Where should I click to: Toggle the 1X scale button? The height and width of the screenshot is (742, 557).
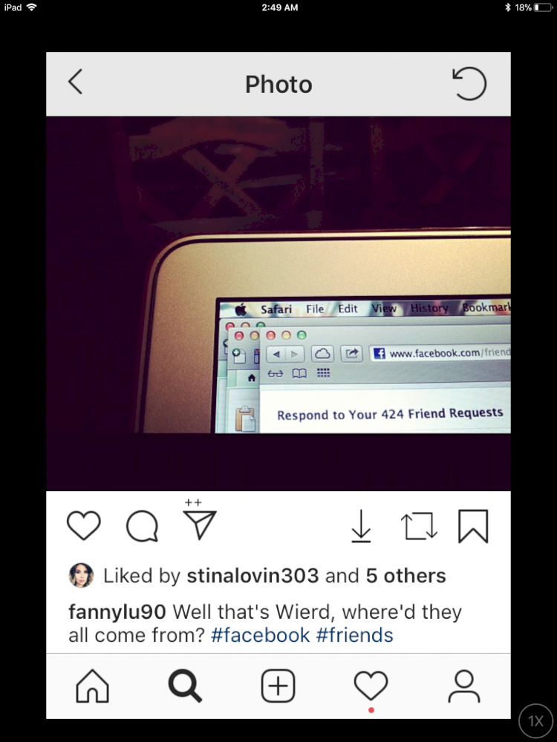(535, 720)
